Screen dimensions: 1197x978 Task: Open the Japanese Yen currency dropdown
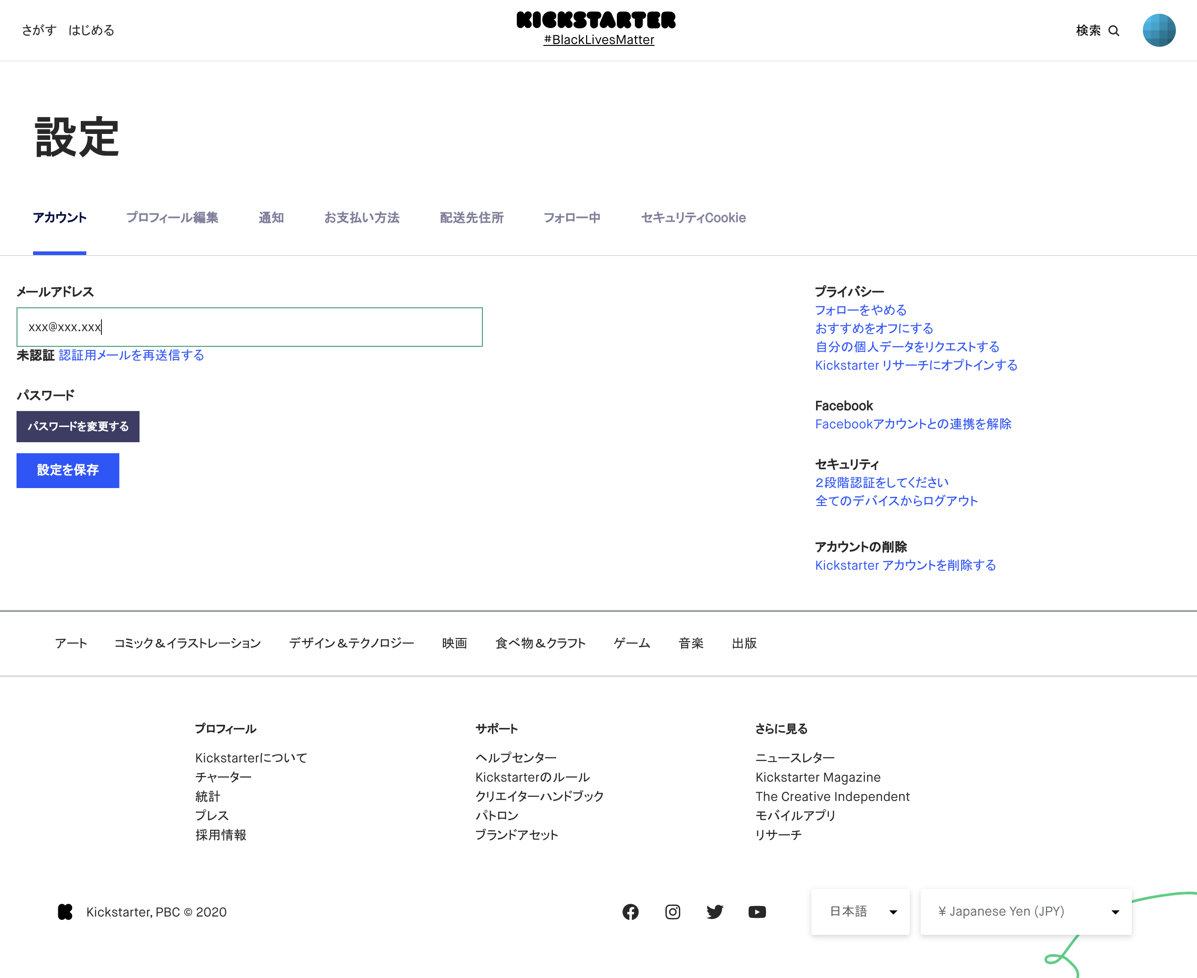pos(1026,911)
